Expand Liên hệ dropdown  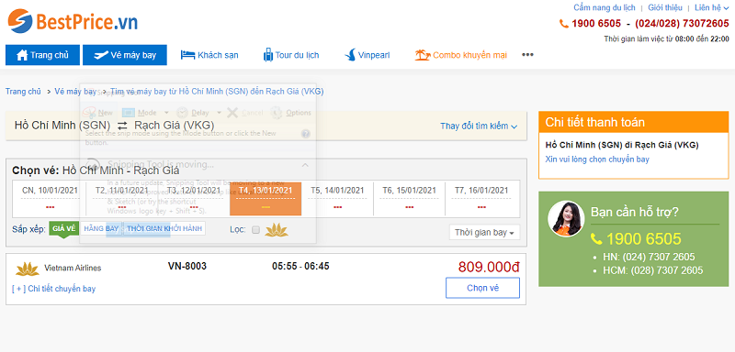(x=711, y=7)
